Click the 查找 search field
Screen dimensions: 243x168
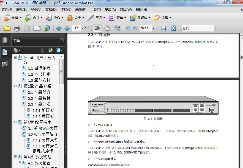197,28
